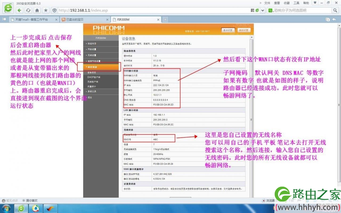The height and width of the screenshot is (213, 341).
Task: Click the restore closed tab arrow icon
Action: [334, 19]
